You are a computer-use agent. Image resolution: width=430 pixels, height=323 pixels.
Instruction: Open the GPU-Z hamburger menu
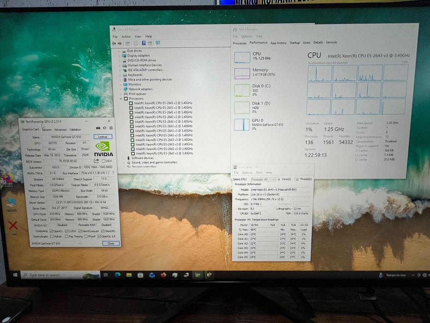point(111,128)
